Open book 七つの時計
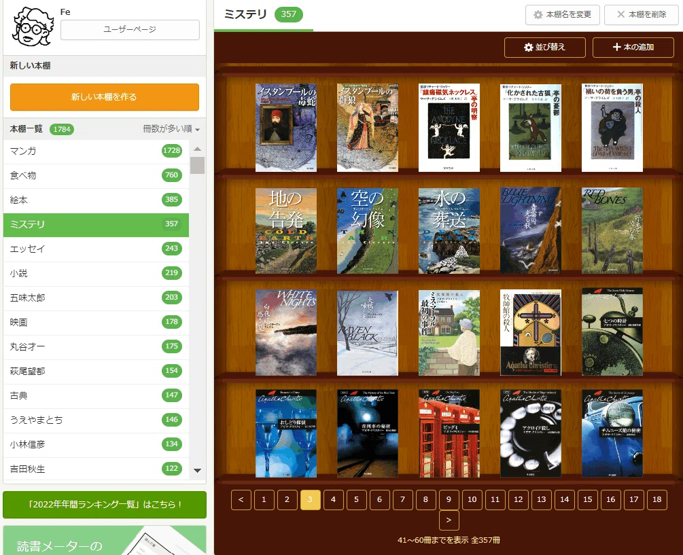 pos(612,332)
